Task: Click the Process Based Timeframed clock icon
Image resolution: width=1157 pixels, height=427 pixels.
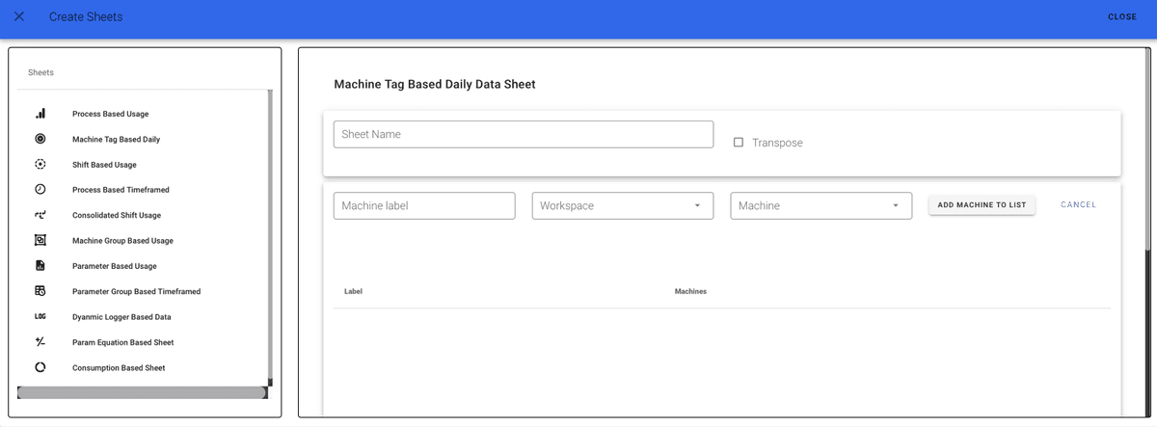Action: pyautogui.click(x=40, y=190)
